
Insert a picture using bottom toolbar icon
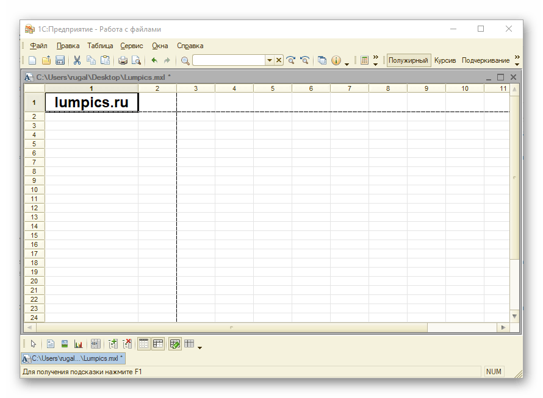tap(64, 344)
